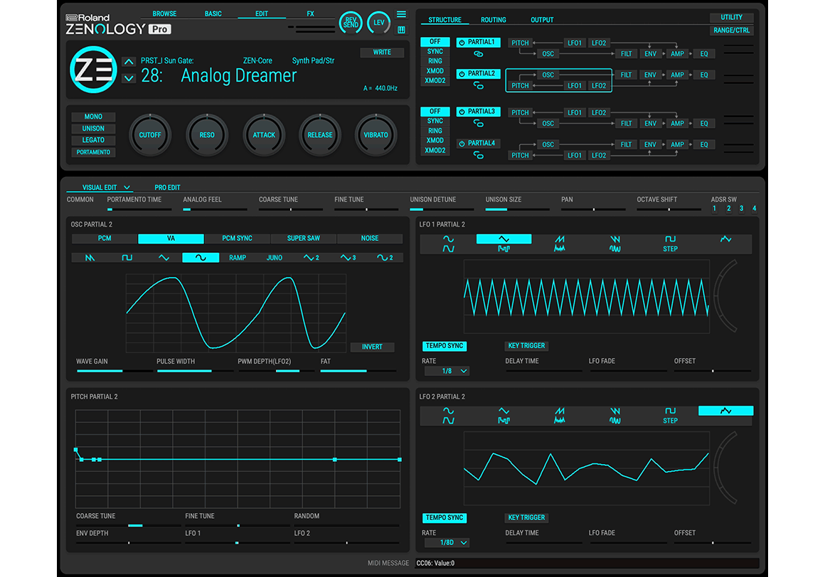Adjust the FAT slider

358,371
